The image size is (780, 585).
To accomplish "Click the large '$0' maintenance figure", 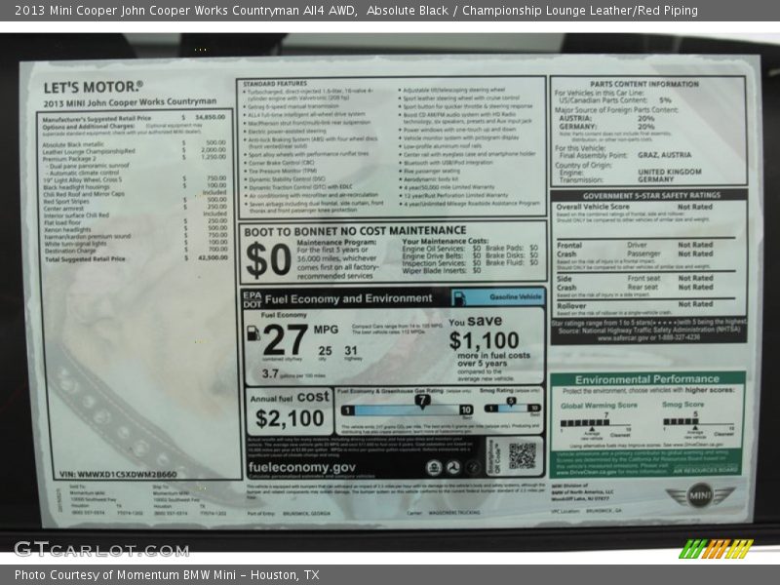I will (269, 260).
